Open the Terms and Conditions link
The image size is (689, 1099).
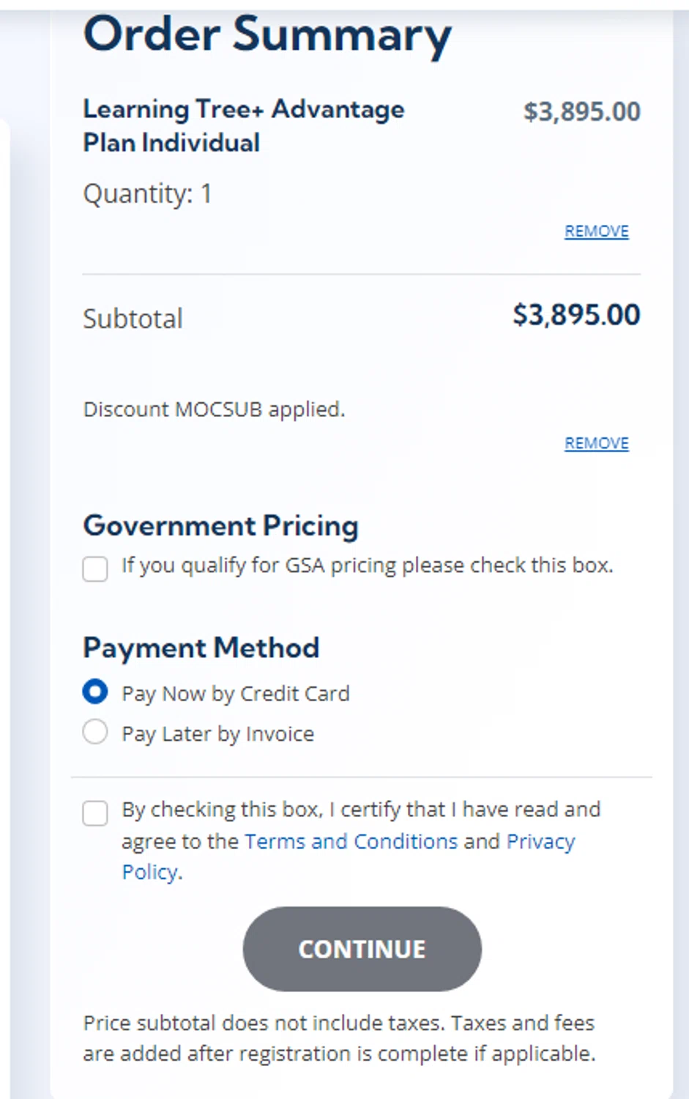[351, 841]
